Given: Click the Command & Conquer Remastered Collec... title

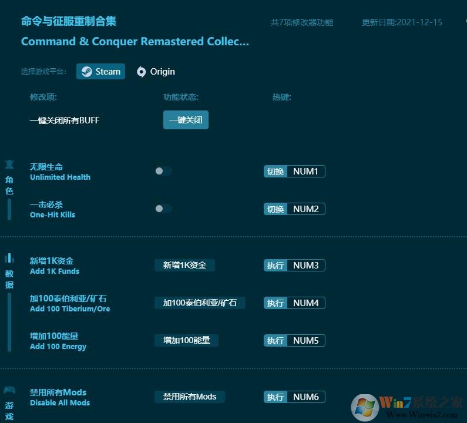Looking at the screenshot, I should tap(135, 41).
